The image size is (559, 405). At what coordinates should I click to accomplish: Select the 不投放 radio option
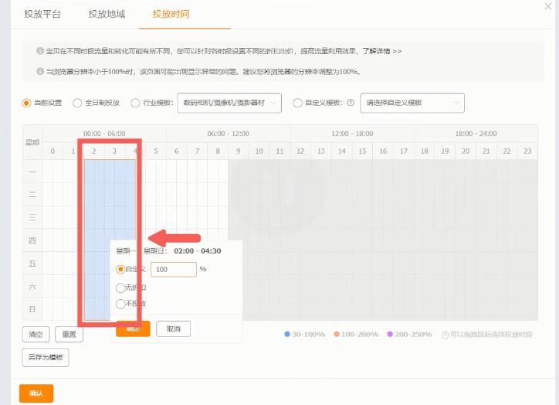coord(120,304)
